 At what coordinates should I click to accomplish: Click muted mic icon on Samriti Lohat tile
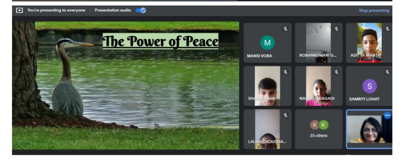(x=387, y=72)
